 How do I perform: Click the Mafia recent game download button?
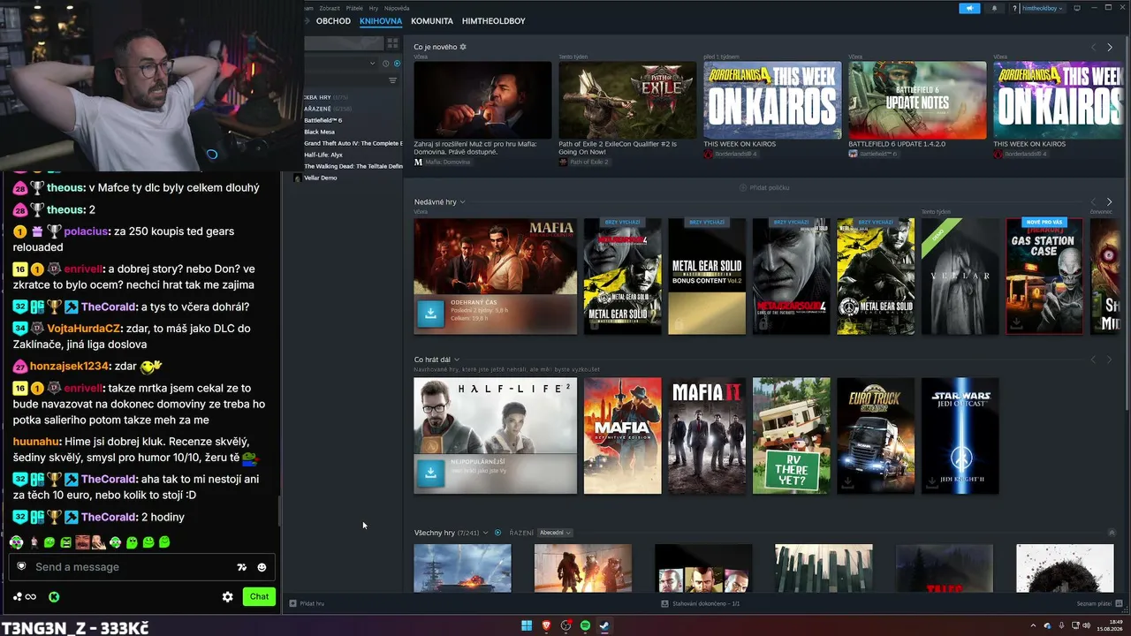tap(430, 313)
